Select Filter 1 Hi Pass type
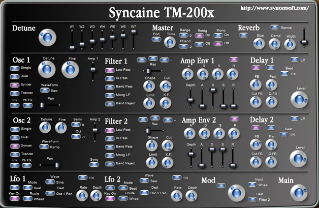Screen dimensions: 319x208 click(x=110, y=79)
